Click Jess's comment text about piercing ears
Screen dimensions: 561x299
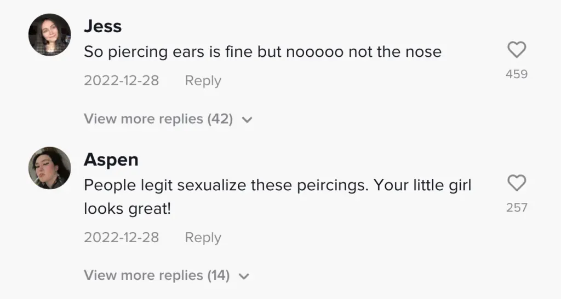point(262,52)
